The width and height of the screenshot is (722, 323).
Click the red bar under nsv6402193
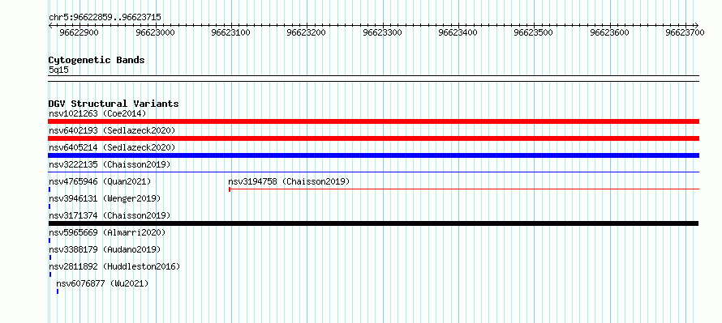373,138
